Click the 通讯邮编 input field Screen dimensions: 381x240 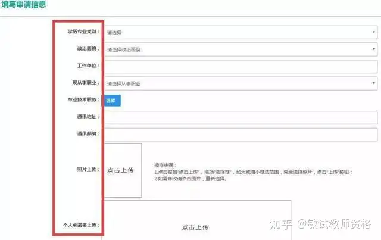(241, 134)
